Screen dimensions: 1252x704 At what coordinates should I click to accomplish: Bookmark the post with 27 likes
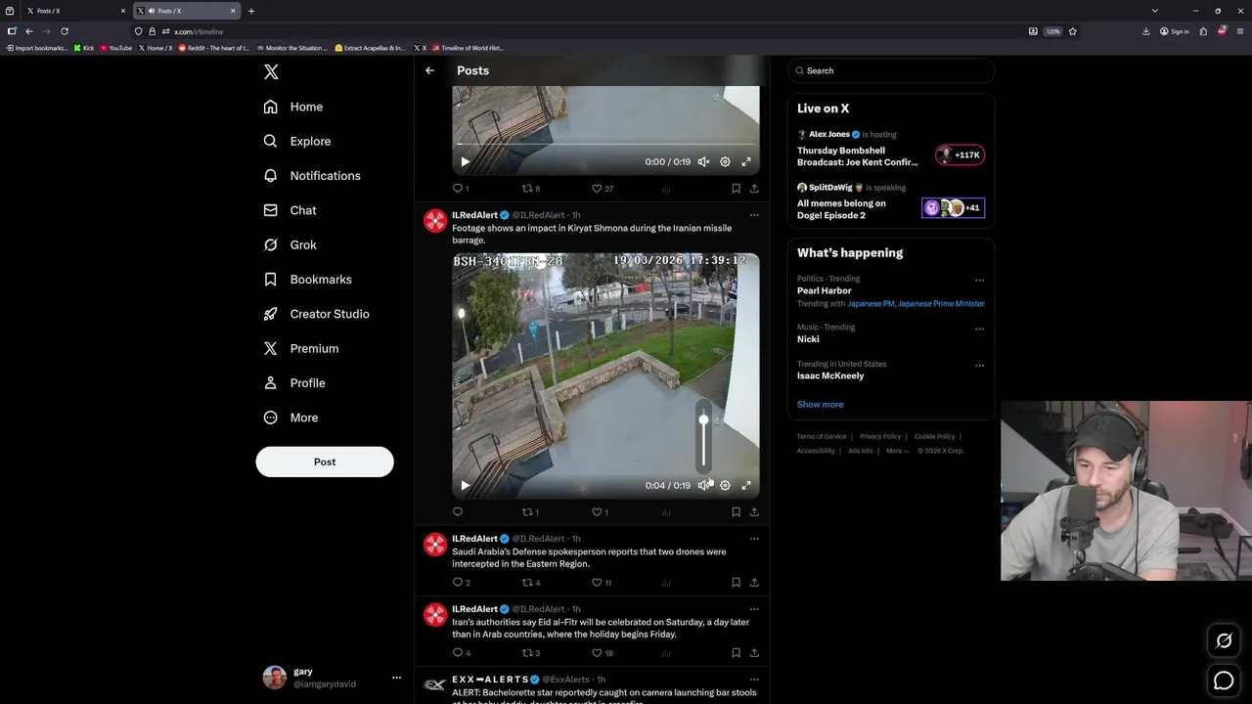736,188
